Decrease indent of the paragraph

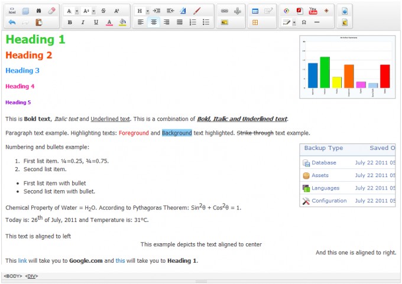[170, 11]
